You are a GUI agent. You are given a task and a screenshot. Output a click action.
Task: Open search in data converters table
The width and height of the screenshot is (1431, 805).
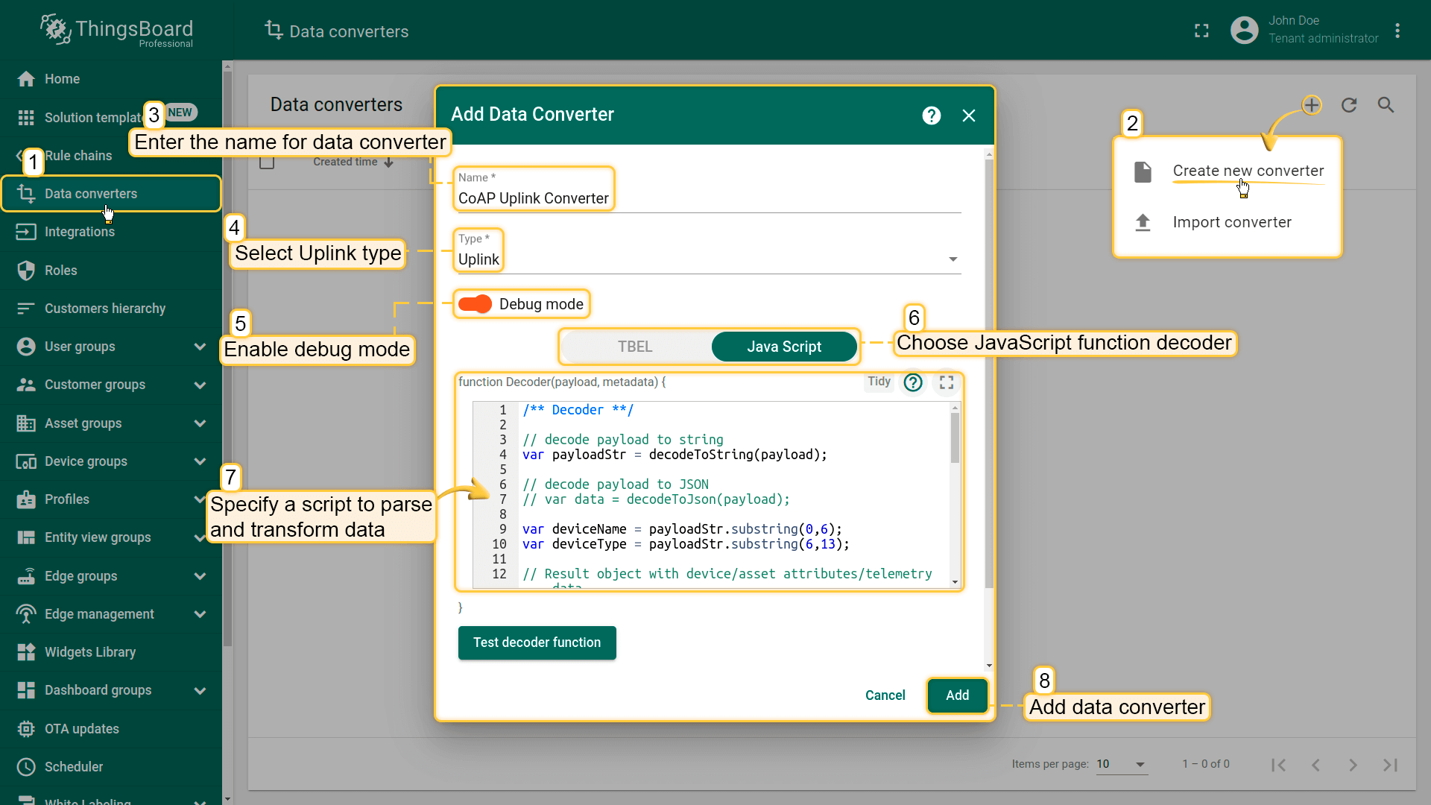pos(1386,105)
